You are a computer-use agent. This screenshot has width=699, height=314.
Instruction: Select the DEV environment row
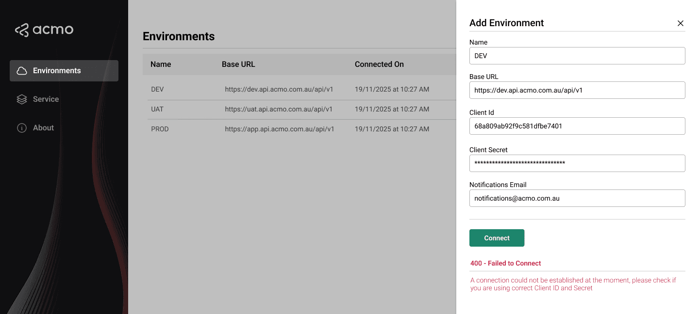point(291,89)
